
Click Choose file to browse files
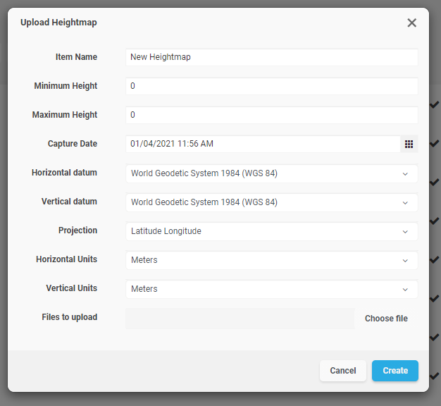tap(386, 319)
